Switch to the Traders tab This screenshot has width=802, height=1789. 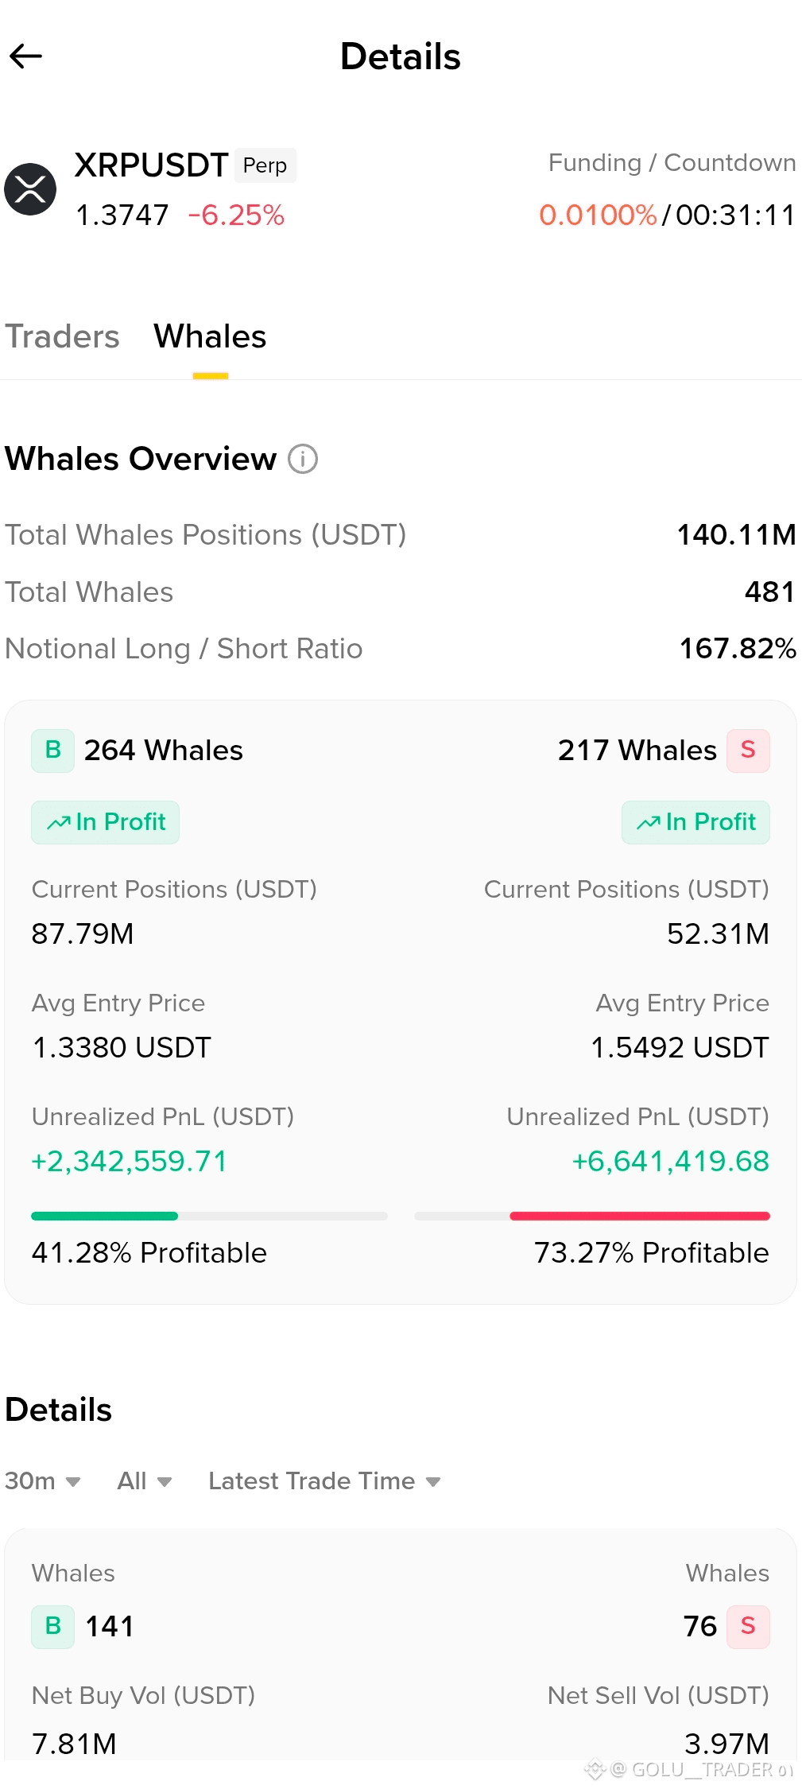click(62, 336)
